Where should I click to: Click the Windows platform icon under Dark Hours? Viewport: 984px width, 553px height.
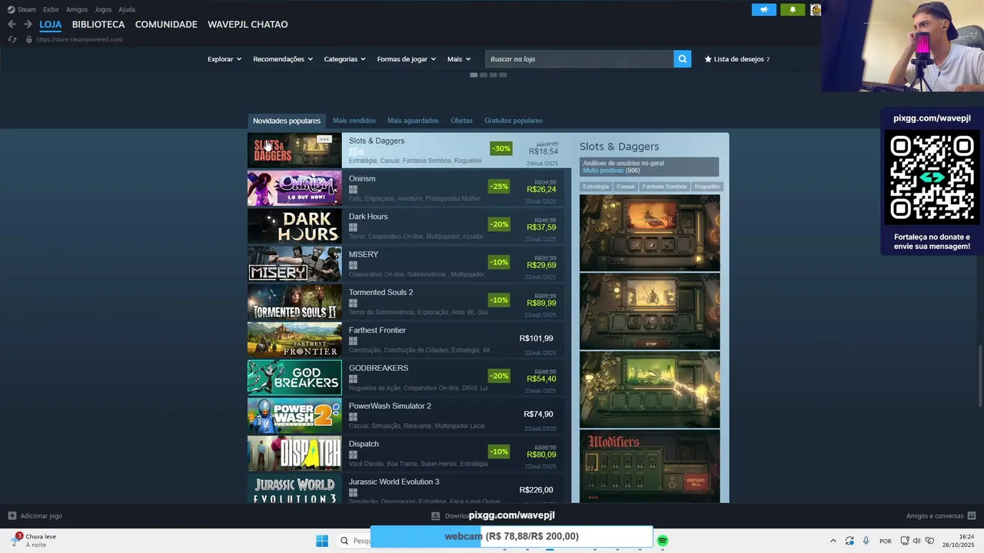point(353,227)
